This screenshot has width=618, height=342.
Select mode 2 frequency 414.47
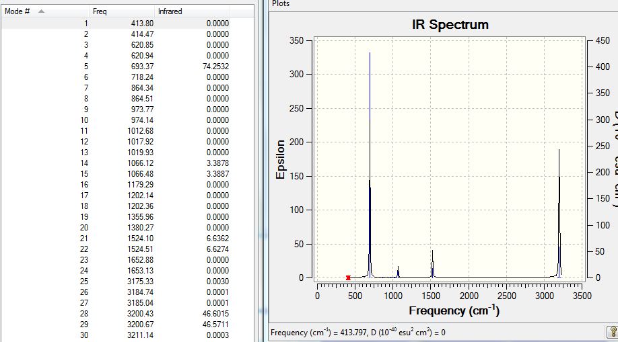click(x=142, y=34)
